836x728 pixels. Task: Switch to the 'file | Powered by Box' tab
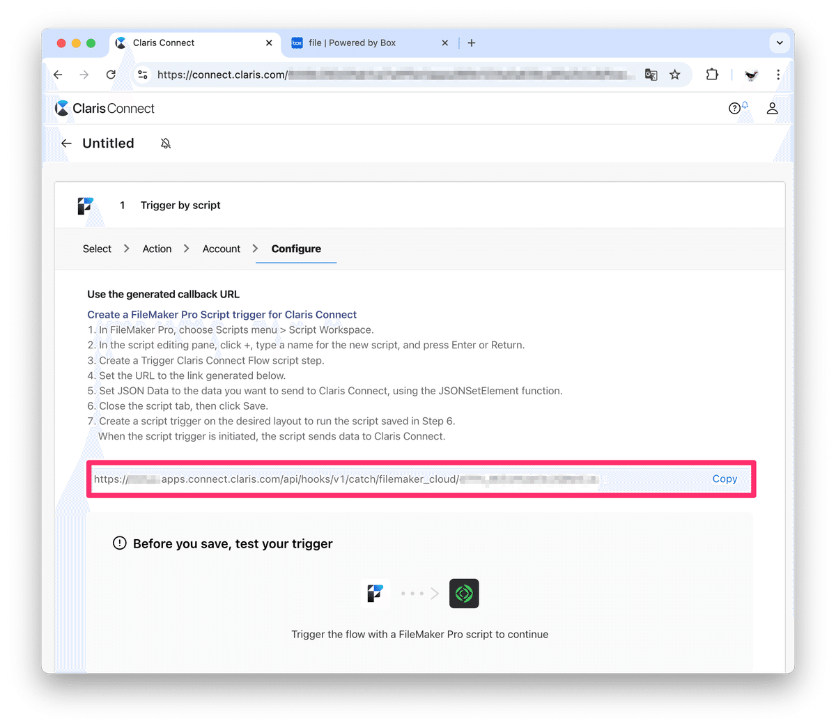[352, 42]
